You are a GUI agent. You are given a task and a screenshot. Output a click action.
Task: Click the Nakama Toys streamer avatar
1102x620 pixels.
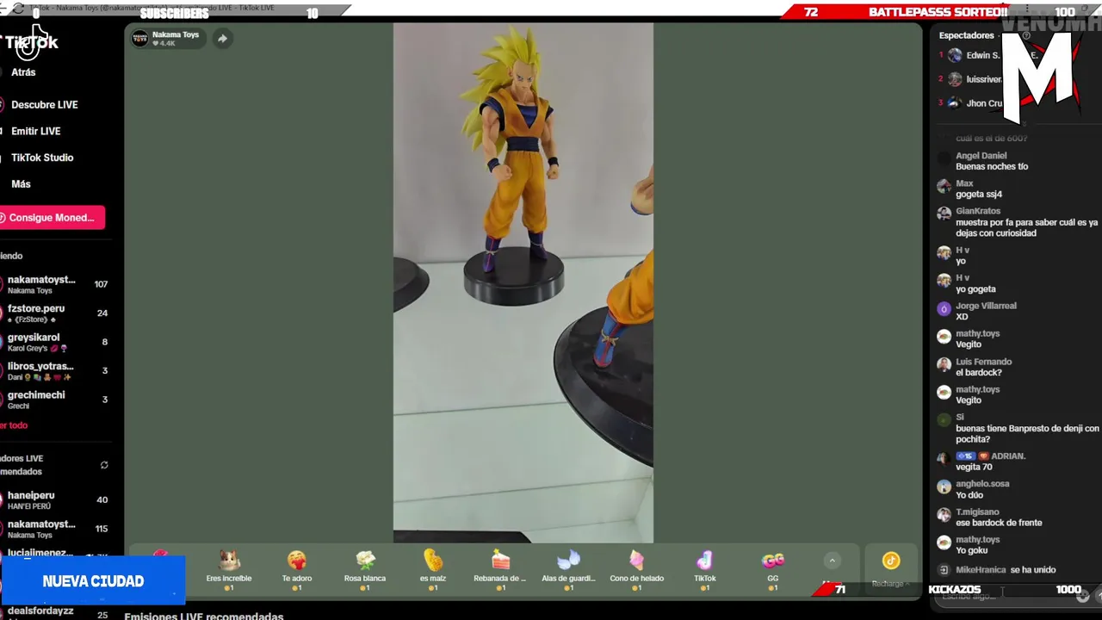coord(139,39)
